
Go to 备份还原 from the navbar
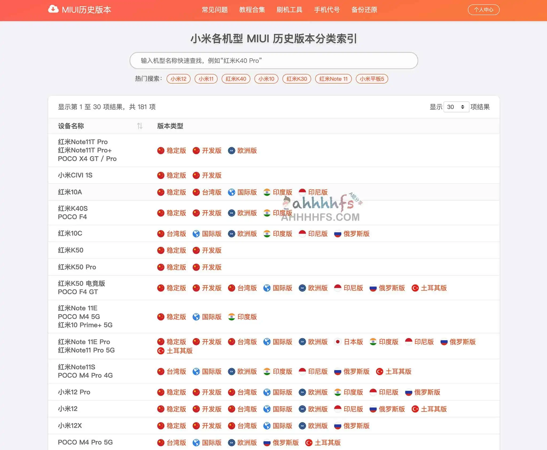(364, 10)
